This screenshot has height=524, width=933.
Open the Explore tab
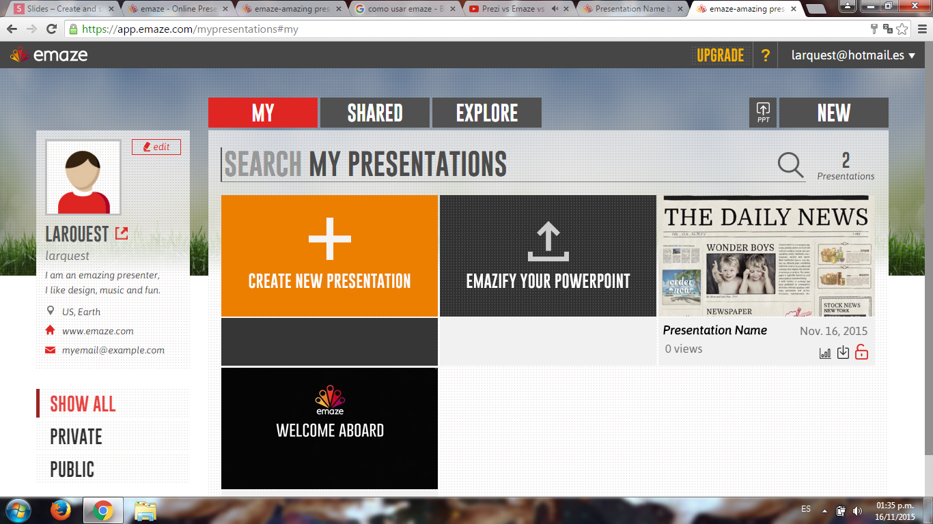487,113
